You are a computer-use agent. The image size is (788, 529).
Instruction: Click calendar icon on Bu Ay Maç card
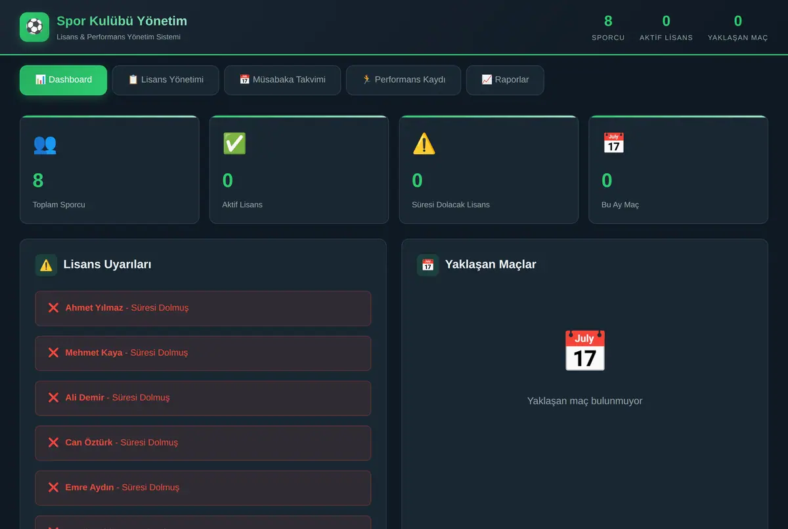click(x=613, y=144)
